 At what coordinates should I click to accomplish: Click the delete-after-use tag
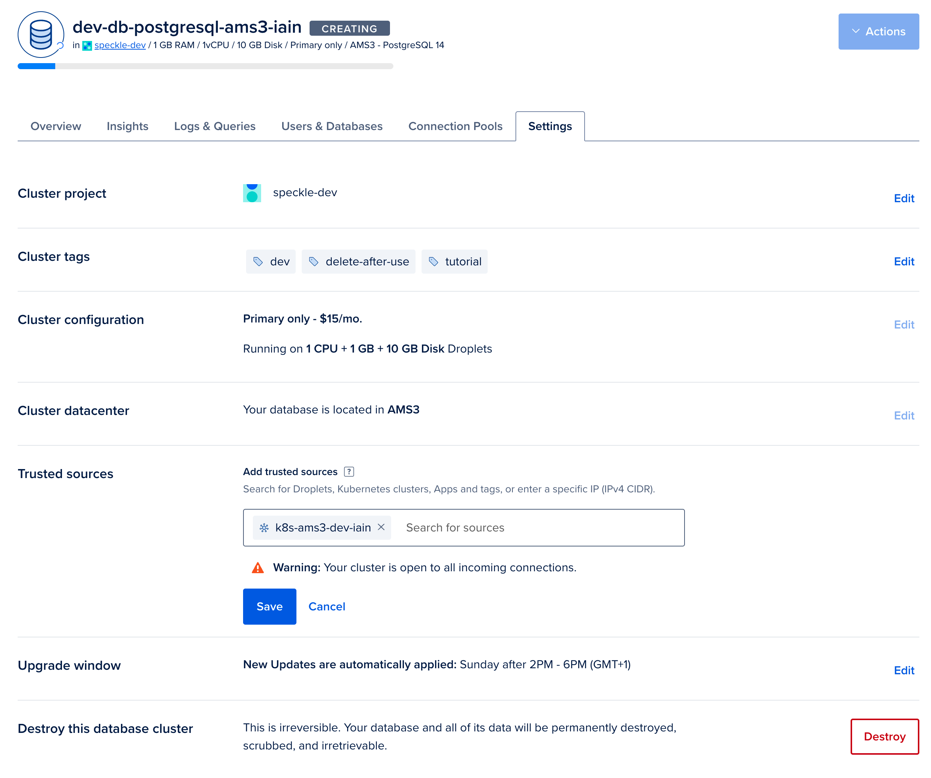[x=358, y=262]
